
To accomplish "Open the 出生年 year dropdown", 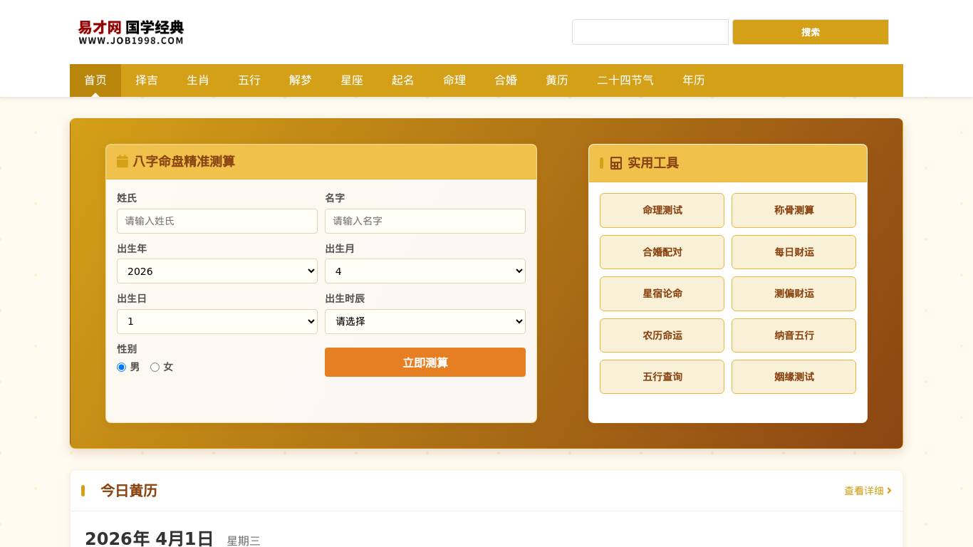I will pos(217,271).
